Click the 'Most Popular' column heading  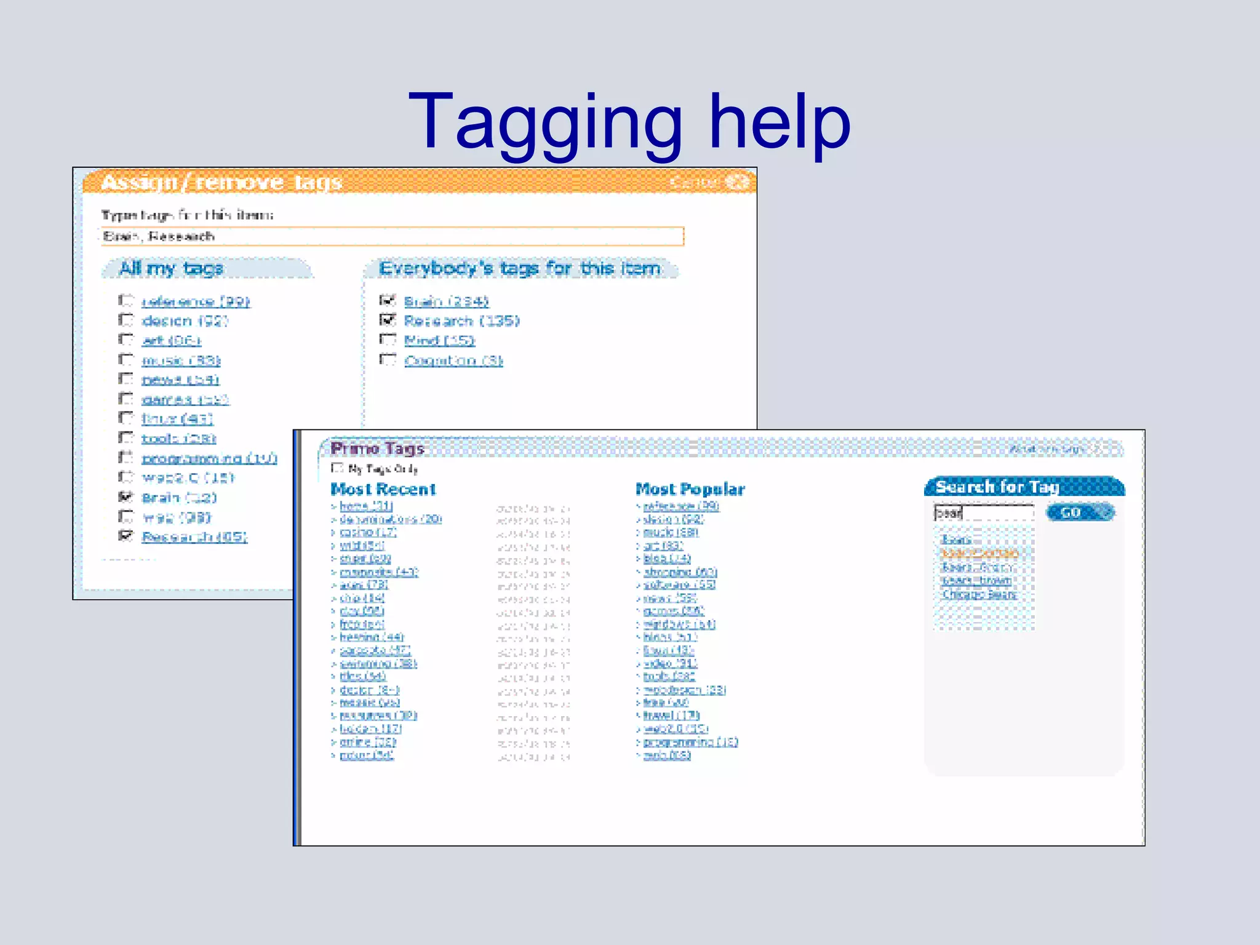[690, 489]
